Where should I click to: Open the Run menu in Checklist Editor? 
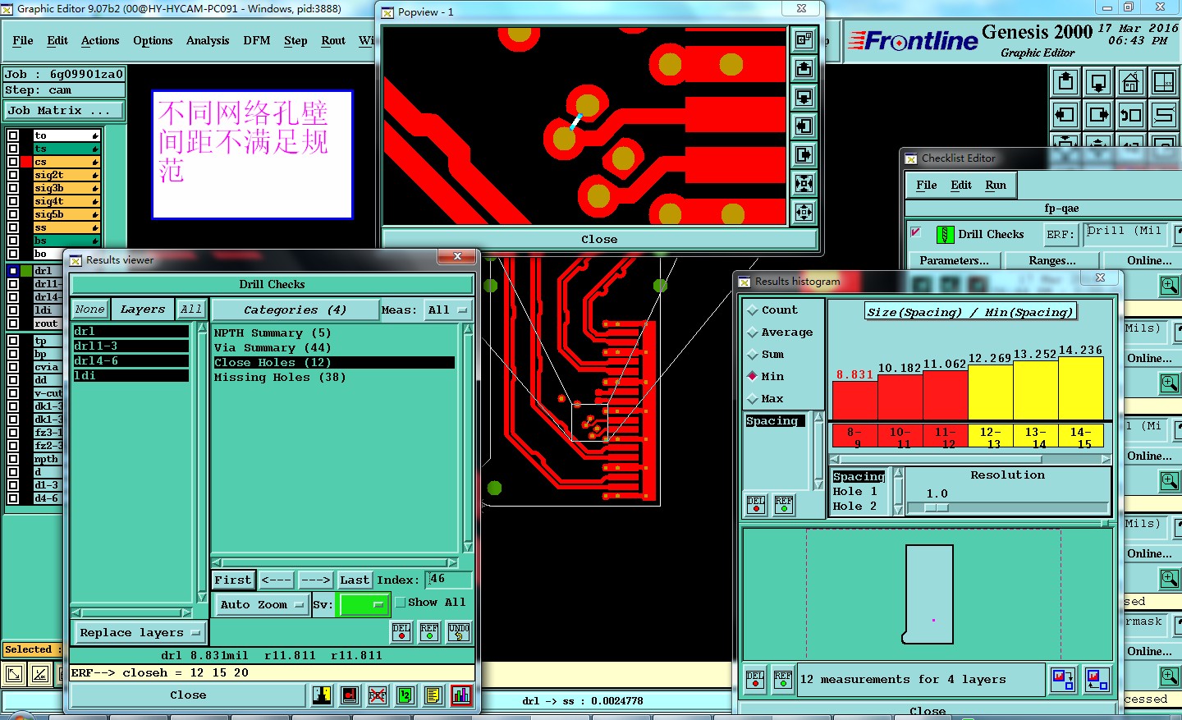click(x=996, y=186)
